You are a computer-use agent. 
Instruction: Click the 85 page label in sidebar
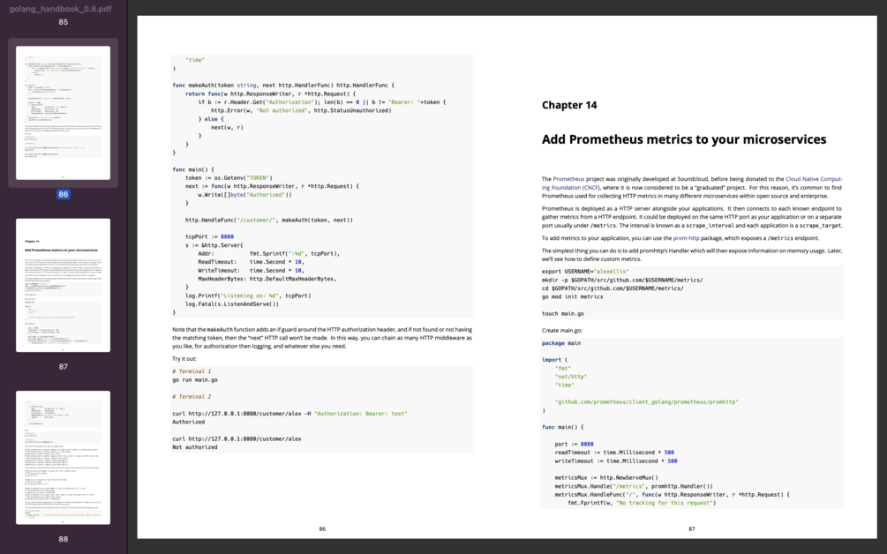click(x=63, y=22)
